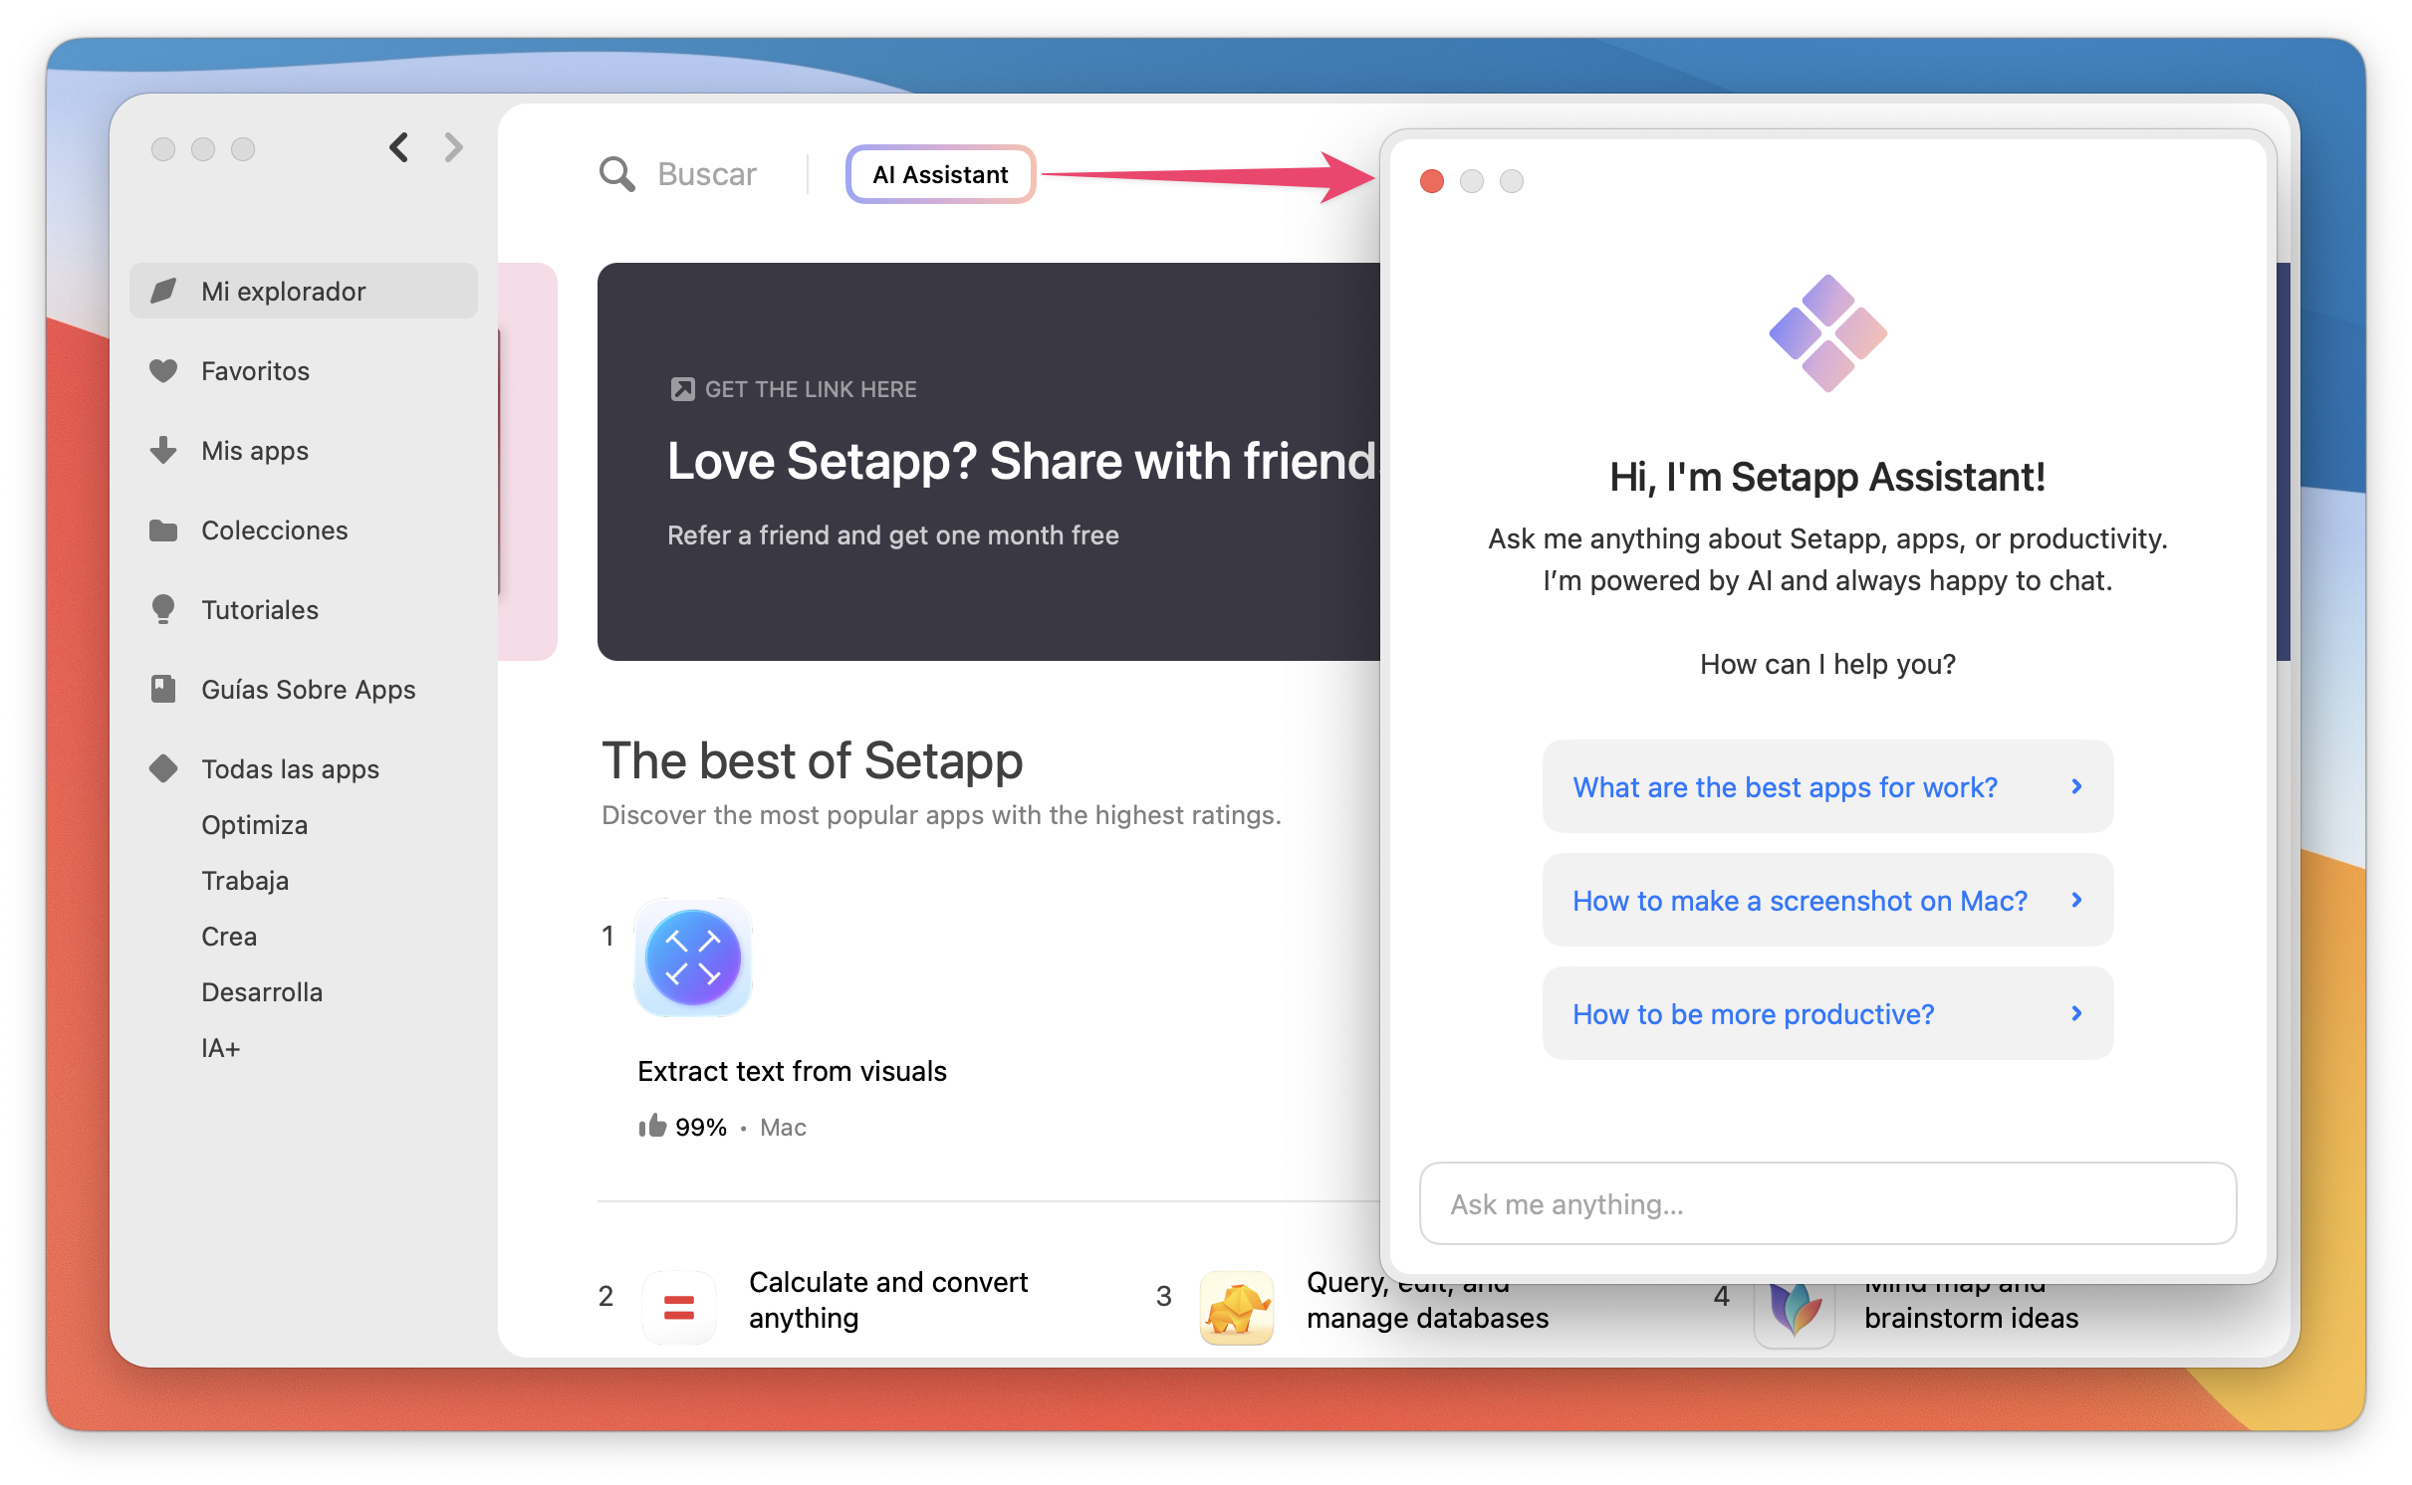This screenshot has height=1485, width=2412.
Task: Click The best of Setapp heading
Action: click(812, 760)
